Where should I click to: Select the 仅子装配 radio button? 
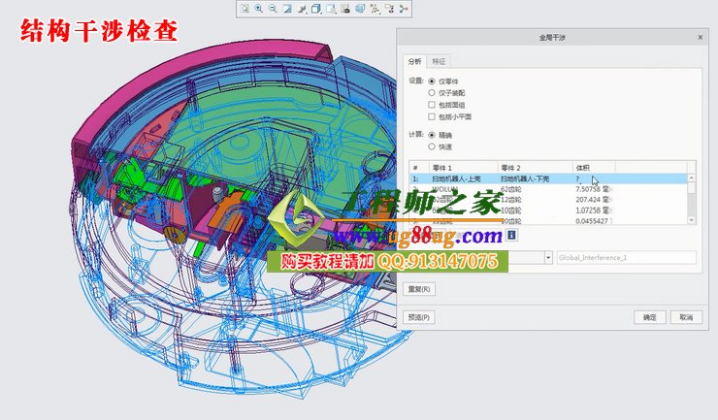[x=432, y=92]
